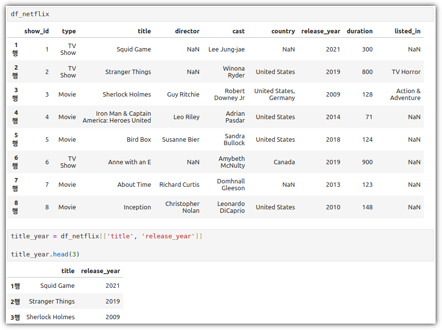Click Stranger Things in the title_year output

(x=52, y=302)
